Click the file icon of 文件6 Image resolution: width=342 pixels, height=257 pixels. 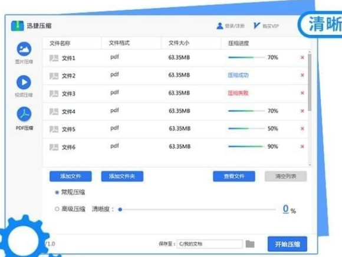tap(54, 147)
